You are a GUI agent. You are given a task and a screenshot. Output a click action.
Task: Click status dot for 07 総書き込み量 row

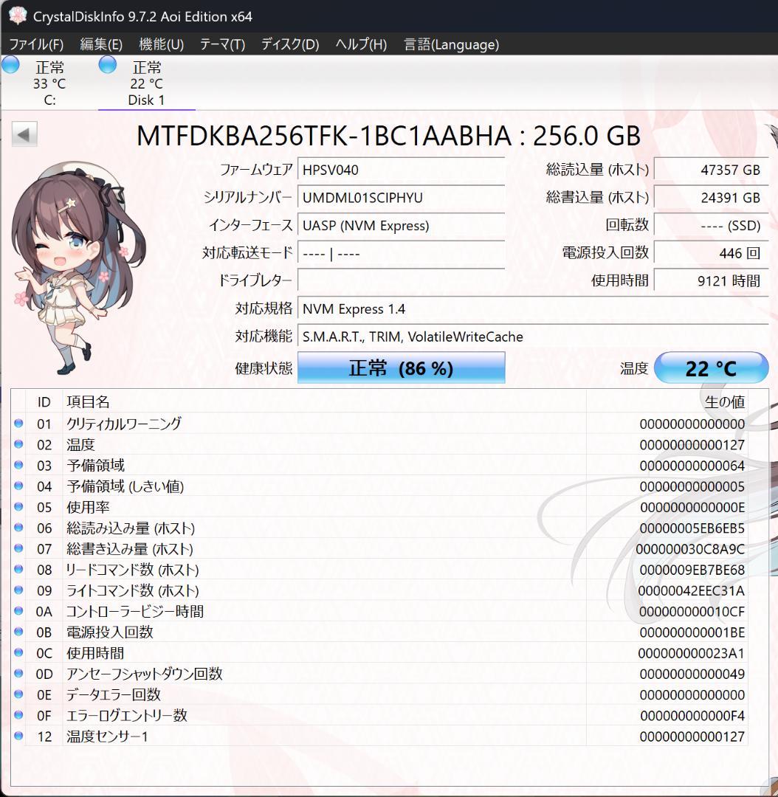[18, 548]
